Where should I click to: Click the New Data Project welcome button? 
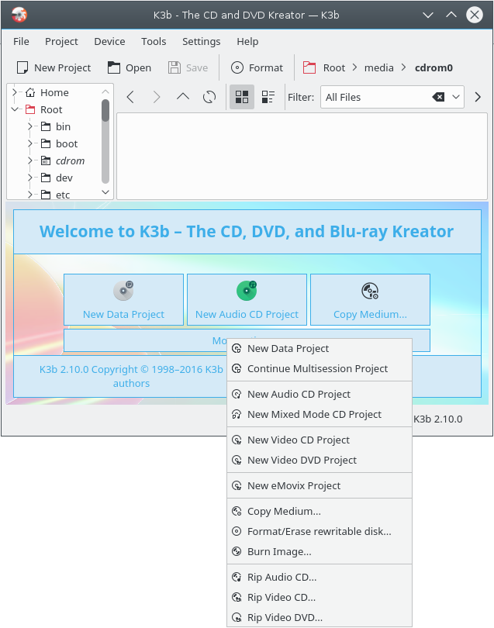(x=123, y=298)
